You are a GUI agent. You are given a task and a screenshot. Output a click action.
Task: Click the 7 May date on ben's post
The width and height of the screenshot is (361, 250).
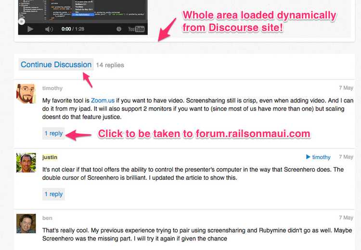pyautogui.click(x=346, y=218)
